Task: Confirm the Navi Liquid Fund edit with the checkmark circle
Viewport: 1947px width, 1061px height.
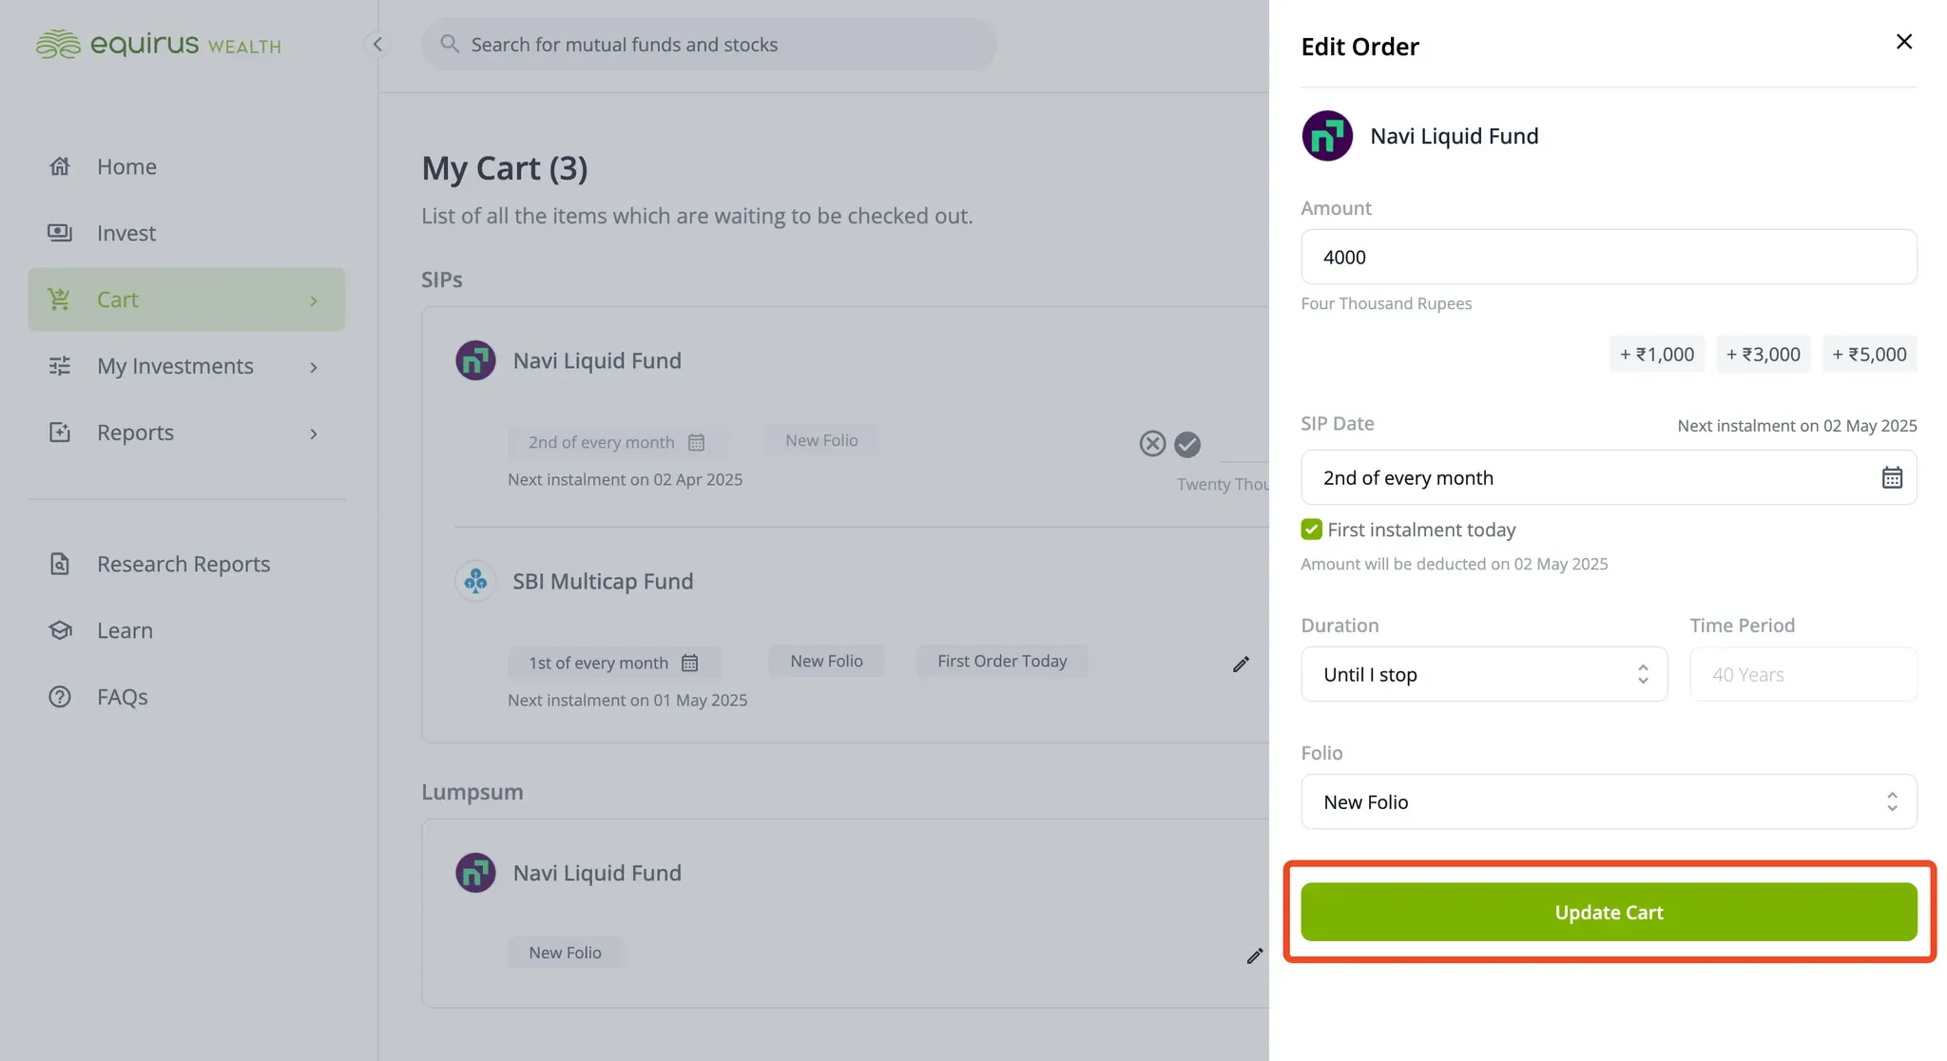Action: pyautogui.click(x=1187, y=444)
